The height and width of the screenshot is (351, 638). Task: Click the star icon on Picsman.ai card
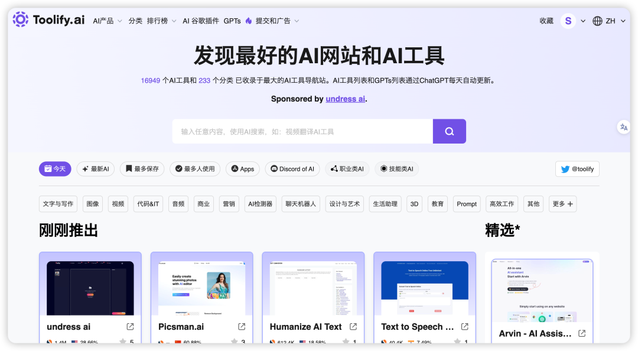point(234,341)
